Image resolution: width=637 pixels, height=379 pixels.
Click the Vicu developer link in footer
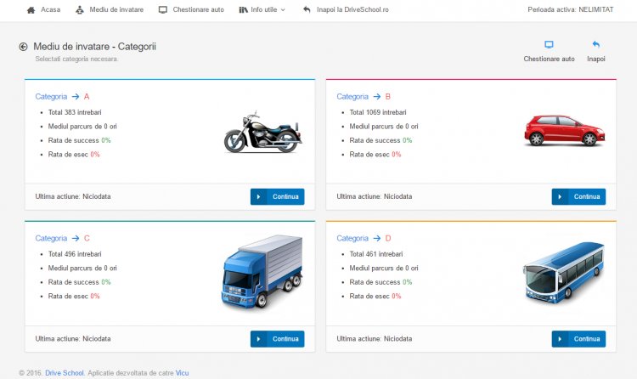pos(182,373)
